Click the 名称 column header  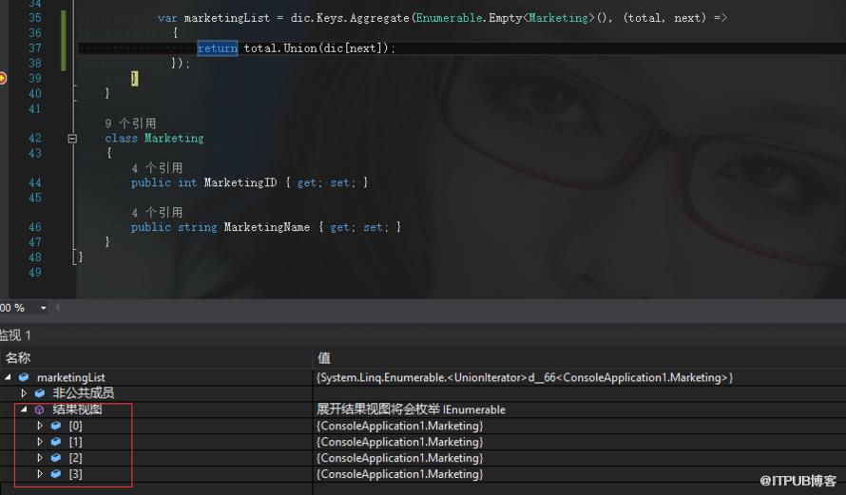pyautogui.click(x=18, y=357)
